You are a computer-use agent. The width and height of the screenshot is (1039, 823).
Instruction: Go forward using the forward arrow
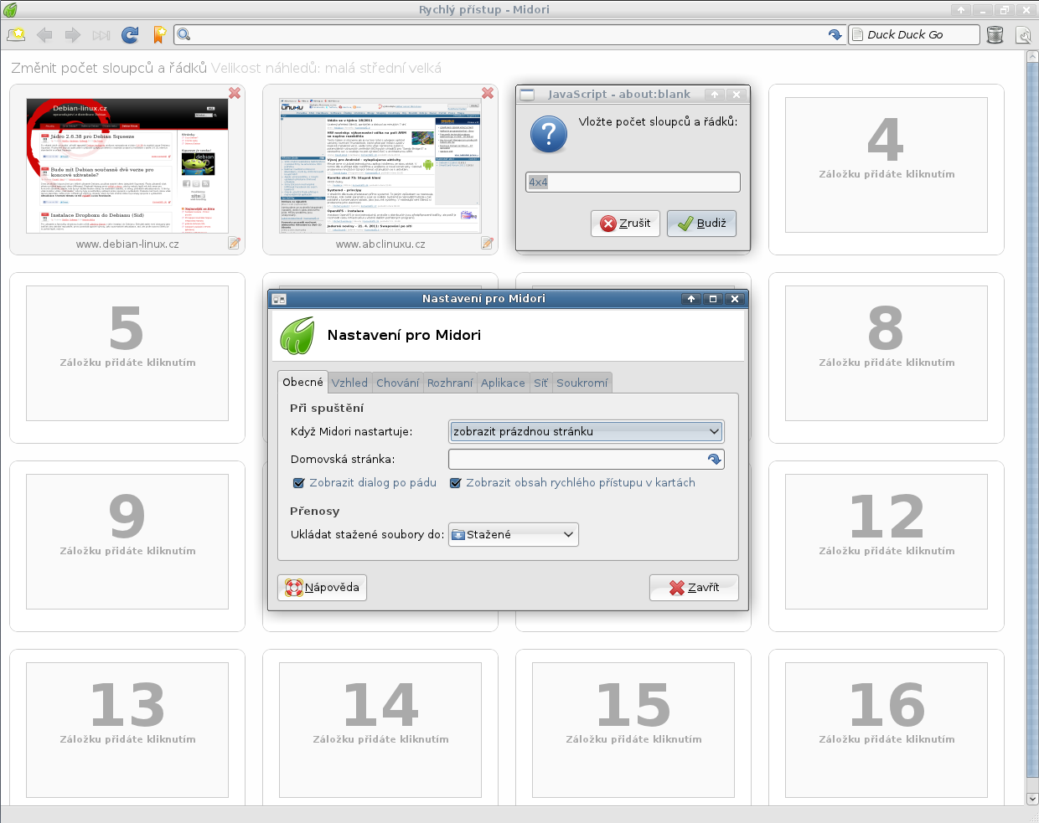click(73, 34)
